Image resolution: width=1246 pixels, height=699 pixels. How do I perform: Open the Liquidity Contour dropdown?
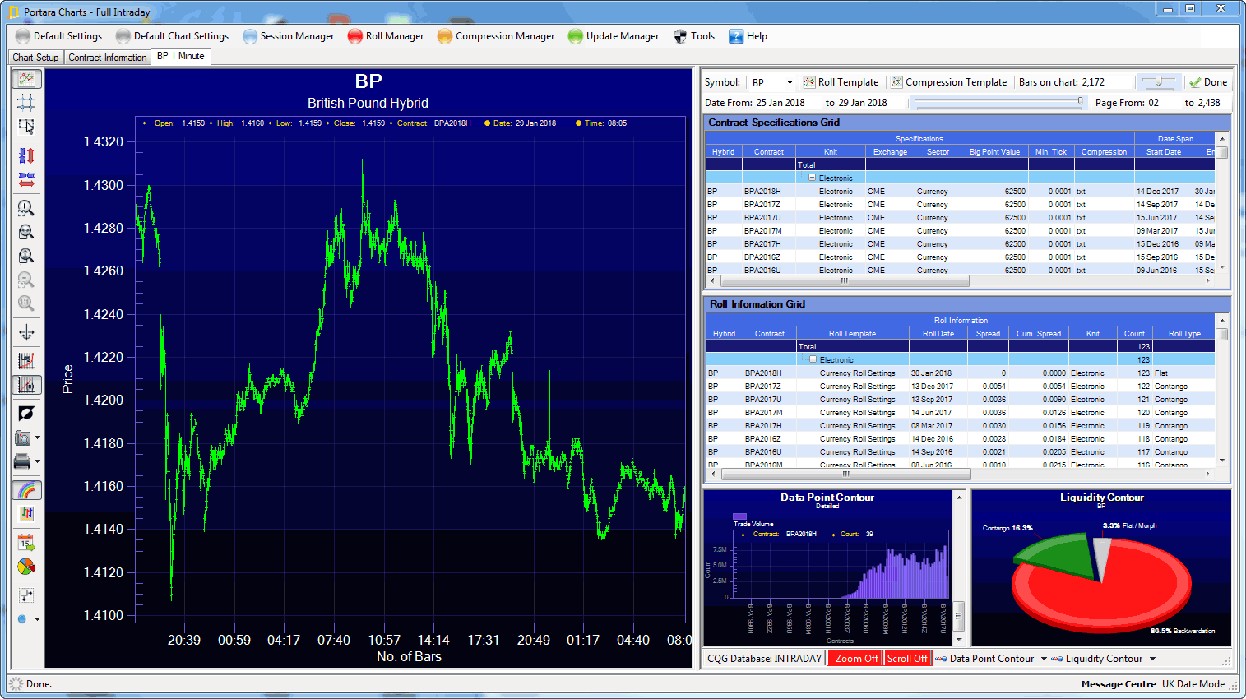(1152, 659)
